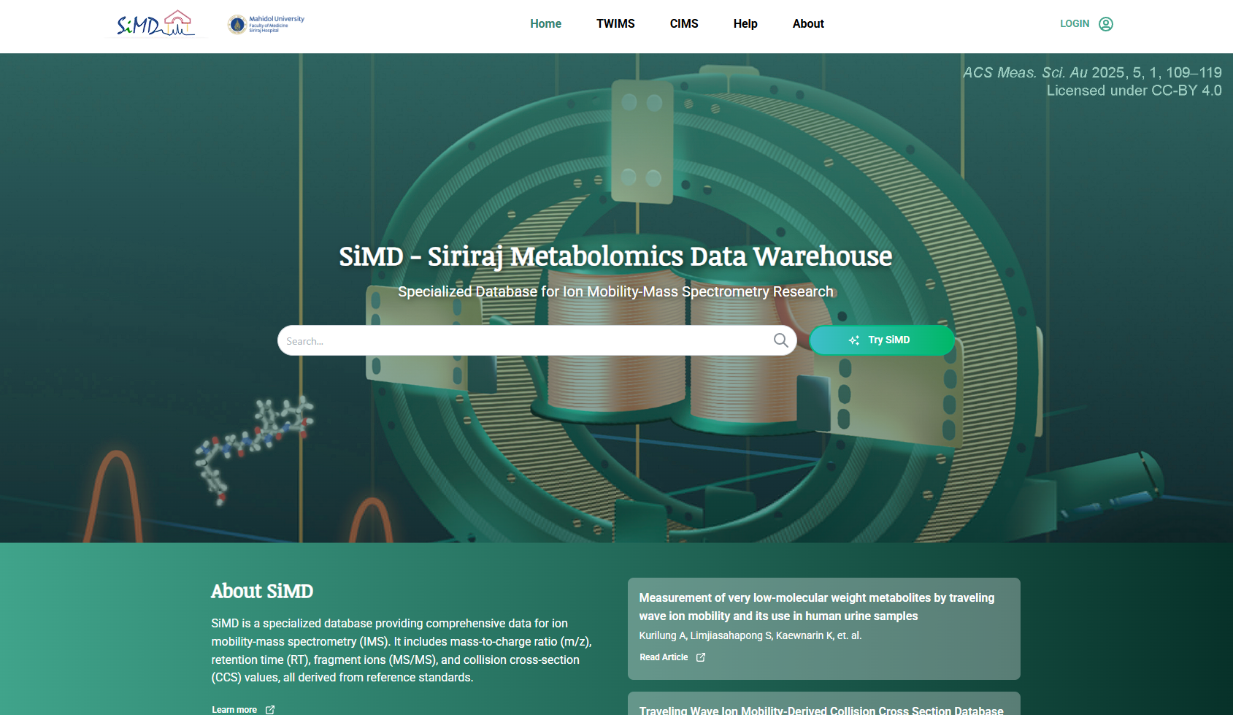The image size is (1233, 715).
Task: Open the Read Article link
Action: tap(664, 657)
